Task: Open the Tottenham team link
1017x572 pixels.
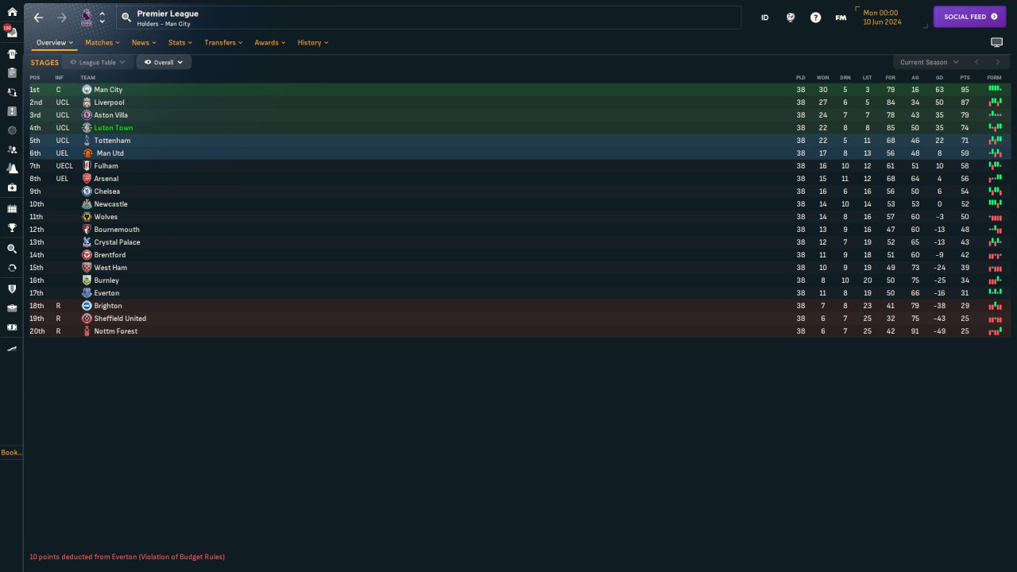Action: point(112,141)
